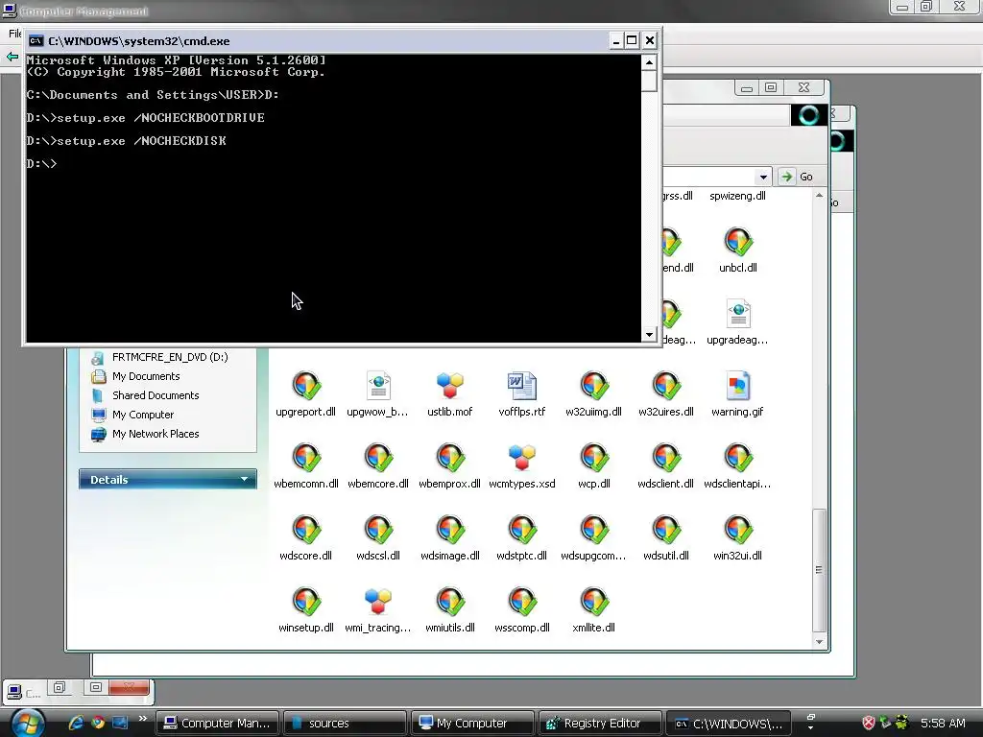This screenshot has width=983, height=737.
Task: Select the vofflps.rtf document icon
Action: [522, 386]
